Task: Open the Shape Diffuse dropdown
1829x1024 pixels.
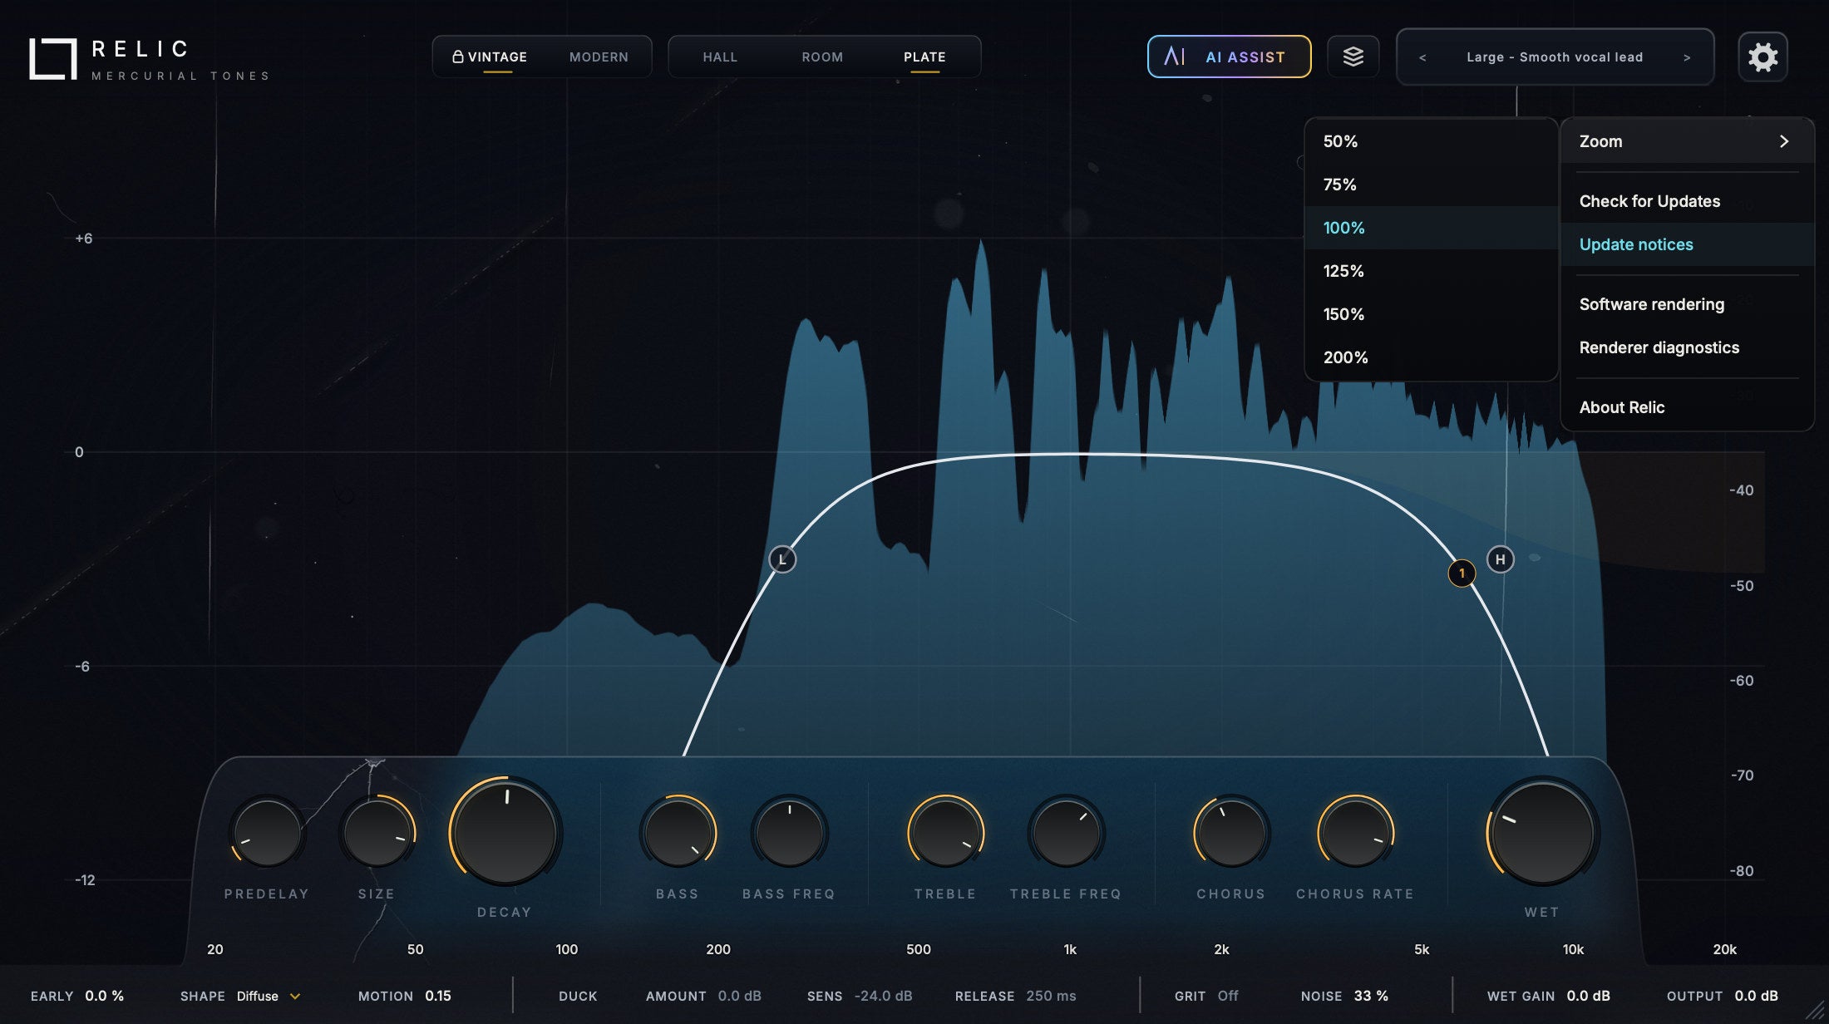Action: [x=268, y=996]
